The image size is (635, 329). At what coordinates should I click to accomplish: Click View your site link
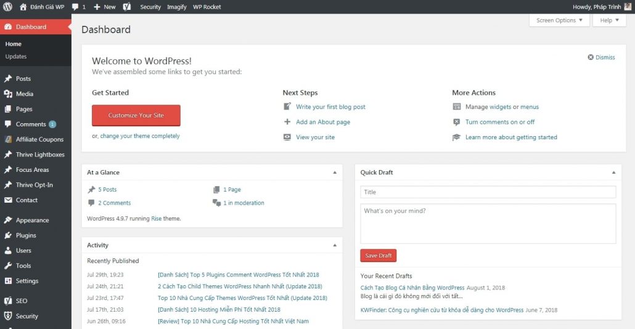tap(315, 137)
